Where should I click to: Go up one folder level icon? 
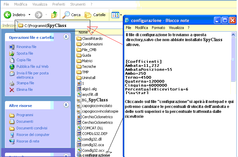point(54,15)
